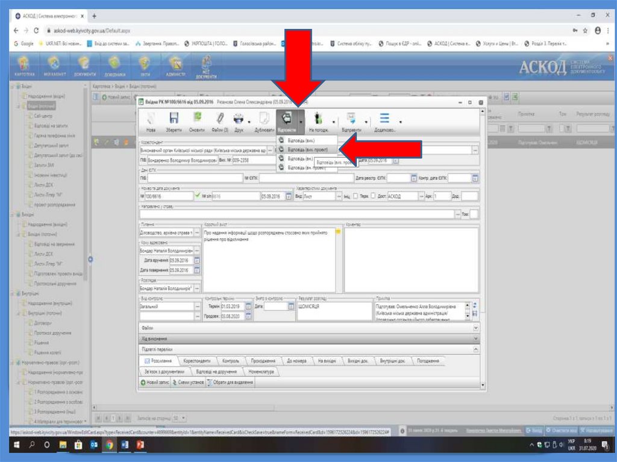Select Листи ДСК under Вхідні

click(43, 185)
